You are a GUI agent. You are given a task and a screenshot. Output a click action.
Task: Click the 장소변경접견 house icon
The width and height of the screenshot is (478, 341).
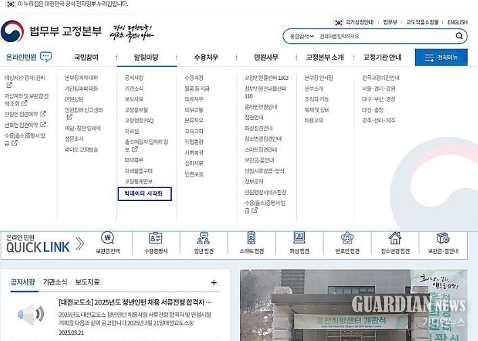pyautogui.click(x=395, y=238)
